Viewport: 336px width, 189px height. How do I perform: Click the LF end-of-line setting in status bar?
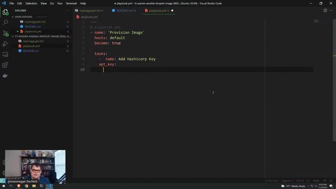pos(308,181)
